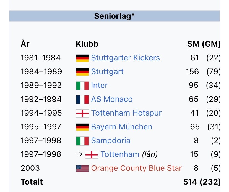Open the Sampdoria link

coord(111,141)
